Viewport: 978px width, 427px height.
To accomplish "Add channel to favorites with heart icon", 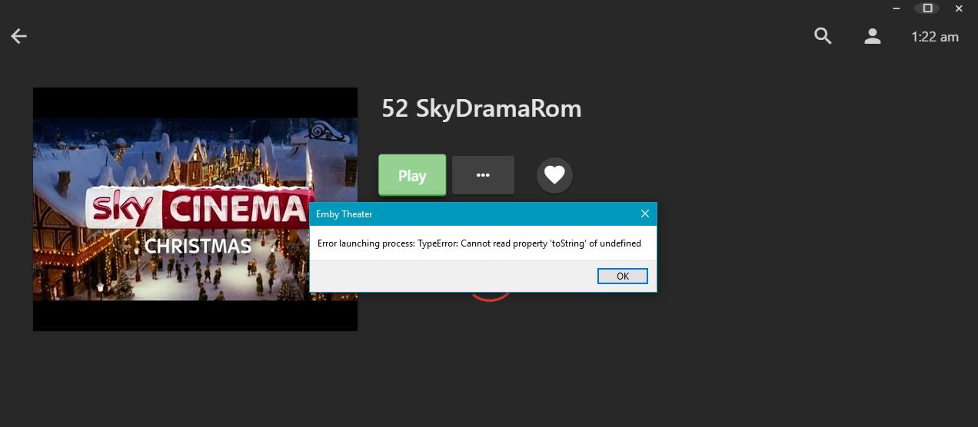I will 554,175.
